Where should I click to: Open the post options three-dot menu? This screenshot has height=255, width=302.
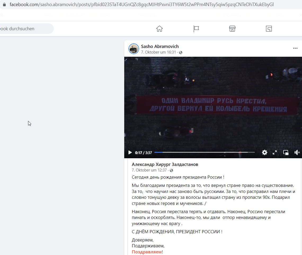(x=295, y=48)
